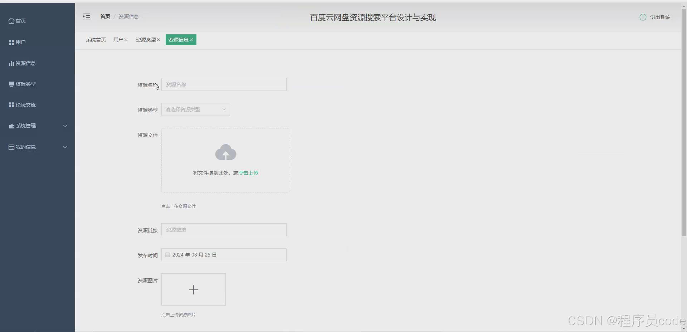Expand the 系统管理 submenu chevron

tap(65, 126)
